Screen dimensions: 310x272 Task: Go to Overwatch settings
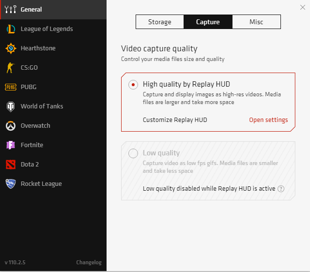click(x=53, y=126)
